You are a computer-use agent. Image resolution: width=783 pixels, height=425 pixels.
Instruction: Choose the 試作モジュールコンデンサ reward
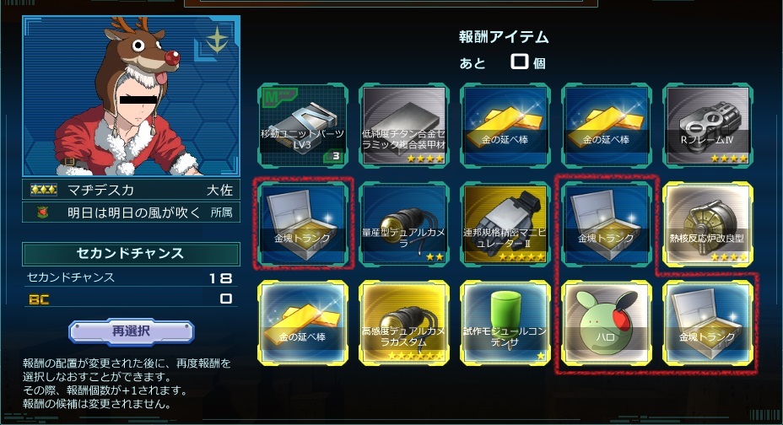505,323
